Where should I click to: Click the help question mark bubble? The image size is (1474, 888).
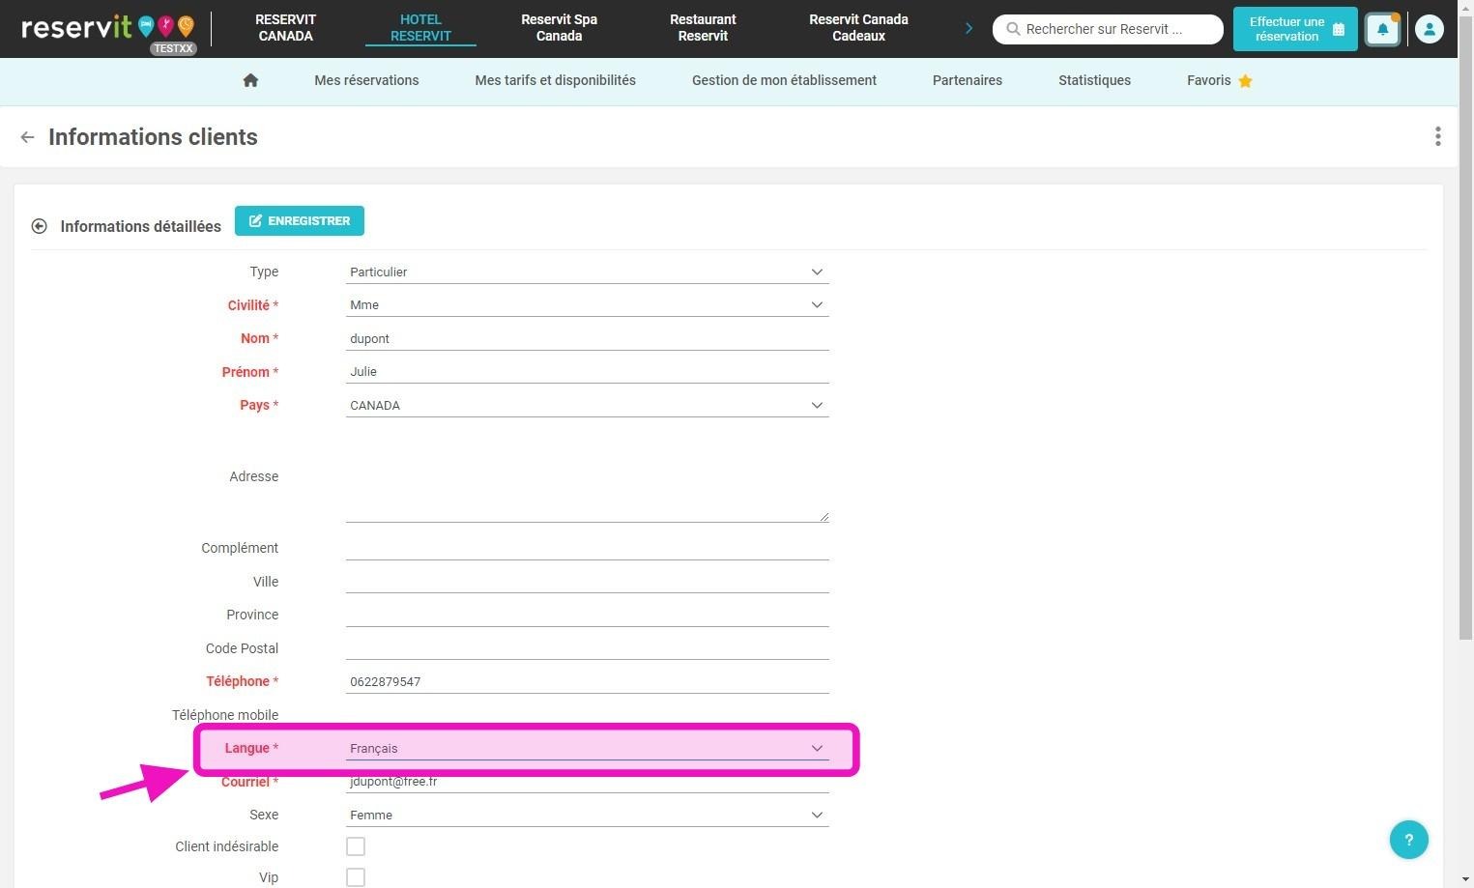pyautogui.click(x=1408, y=839)
